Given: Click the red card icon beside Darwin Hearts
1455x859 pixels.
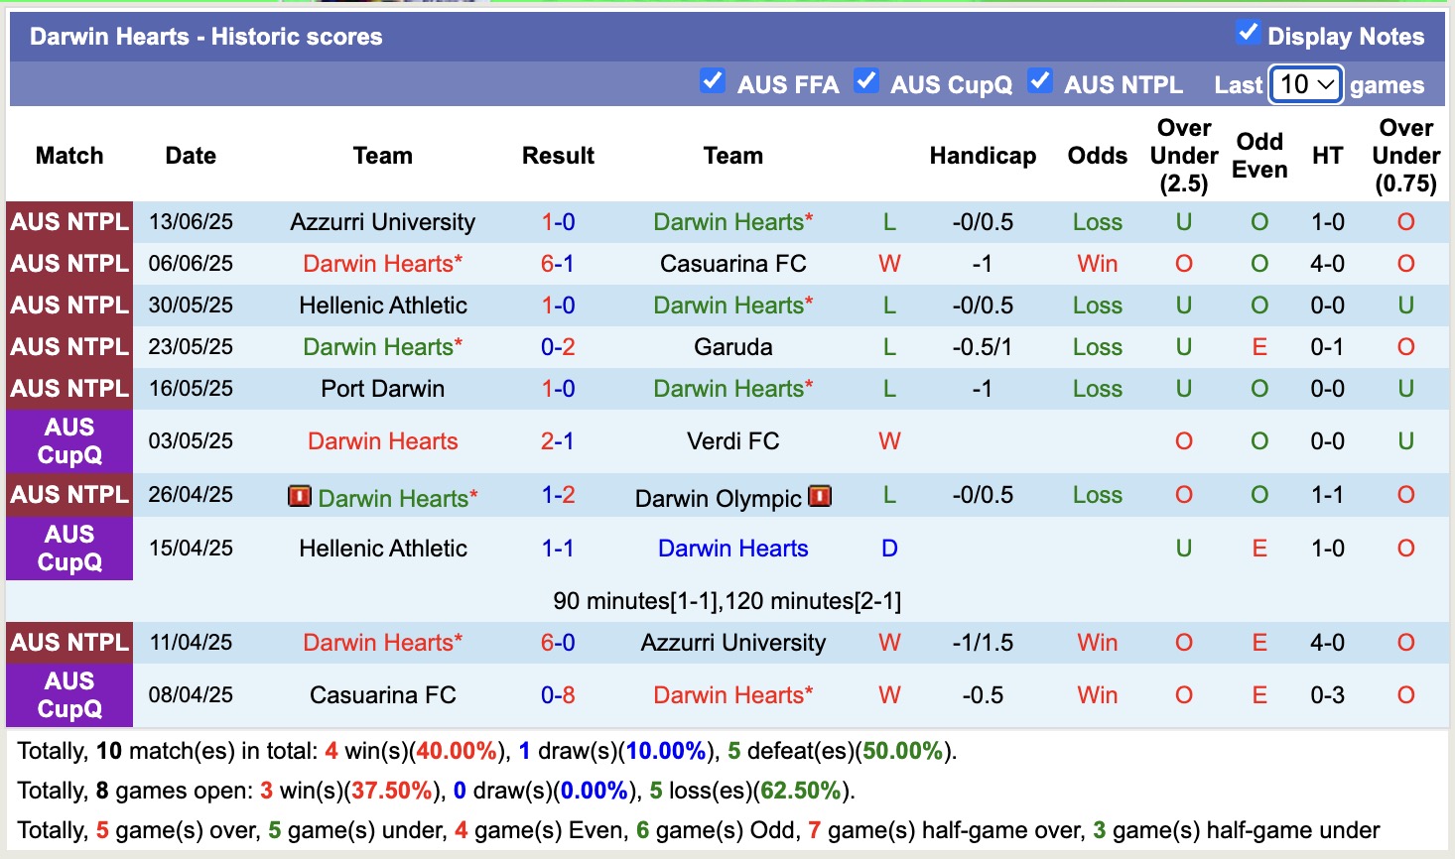Looking at the screenshot, I should click(x=302, y=498).
